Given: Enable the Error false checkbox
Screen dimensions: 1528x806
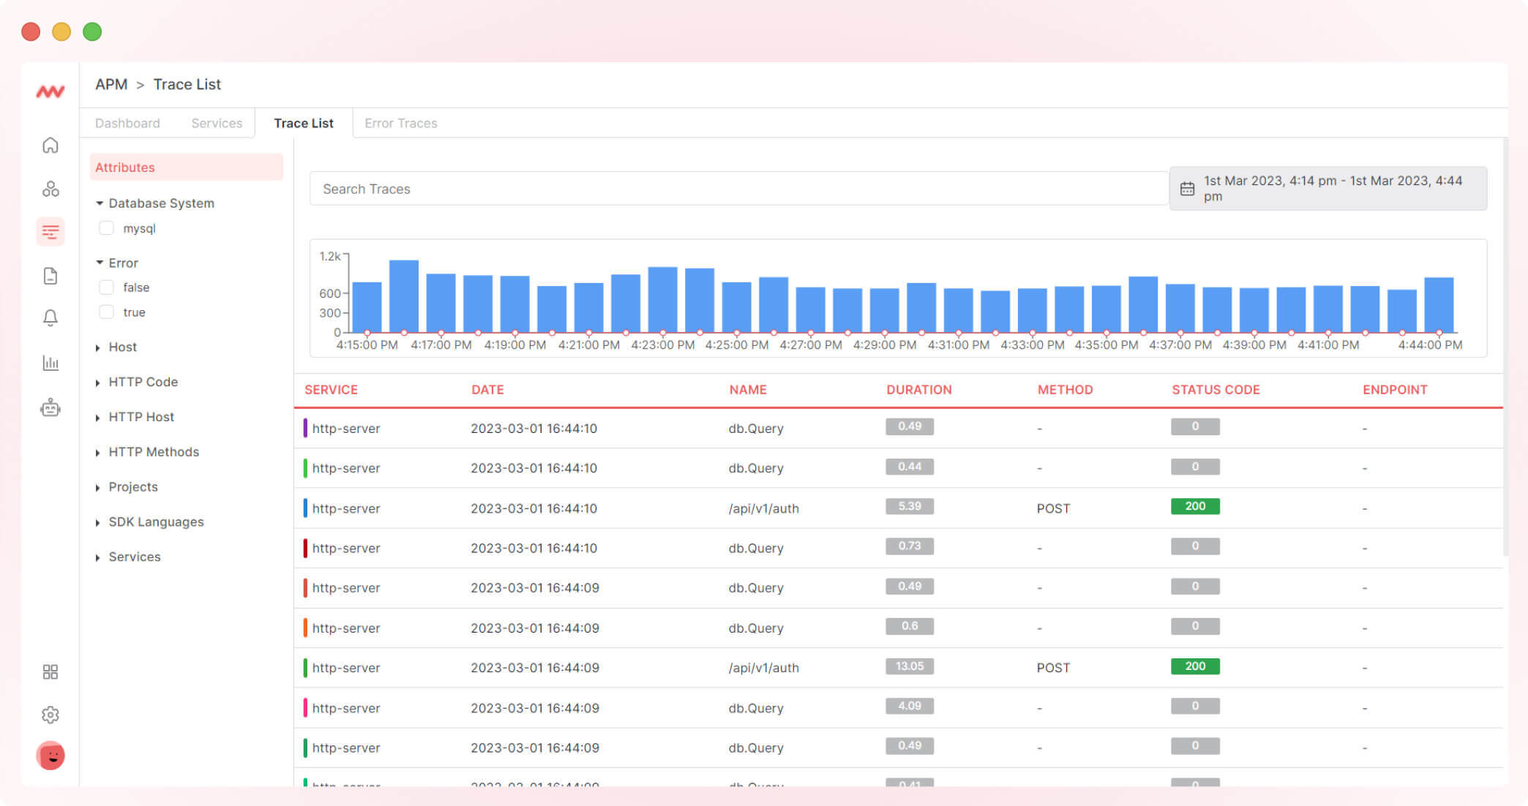Looking at the screenshot, I should click(x=106, y=287).
